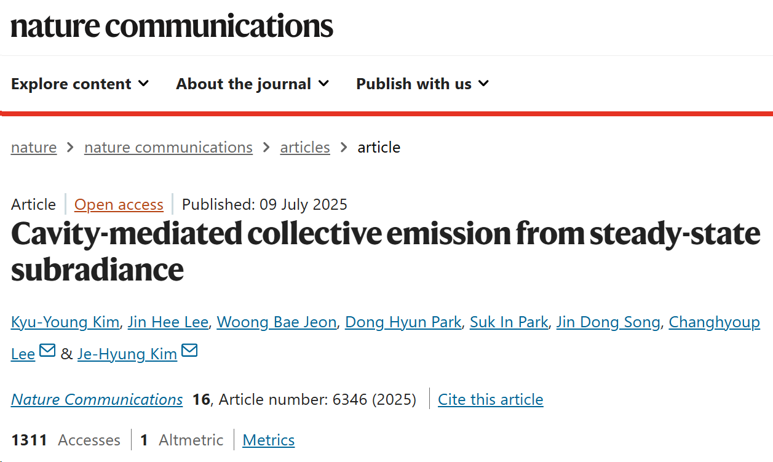Click envelope icon next to Je-Hyung Kim
773x462 pixels.
tap(189, 351)
